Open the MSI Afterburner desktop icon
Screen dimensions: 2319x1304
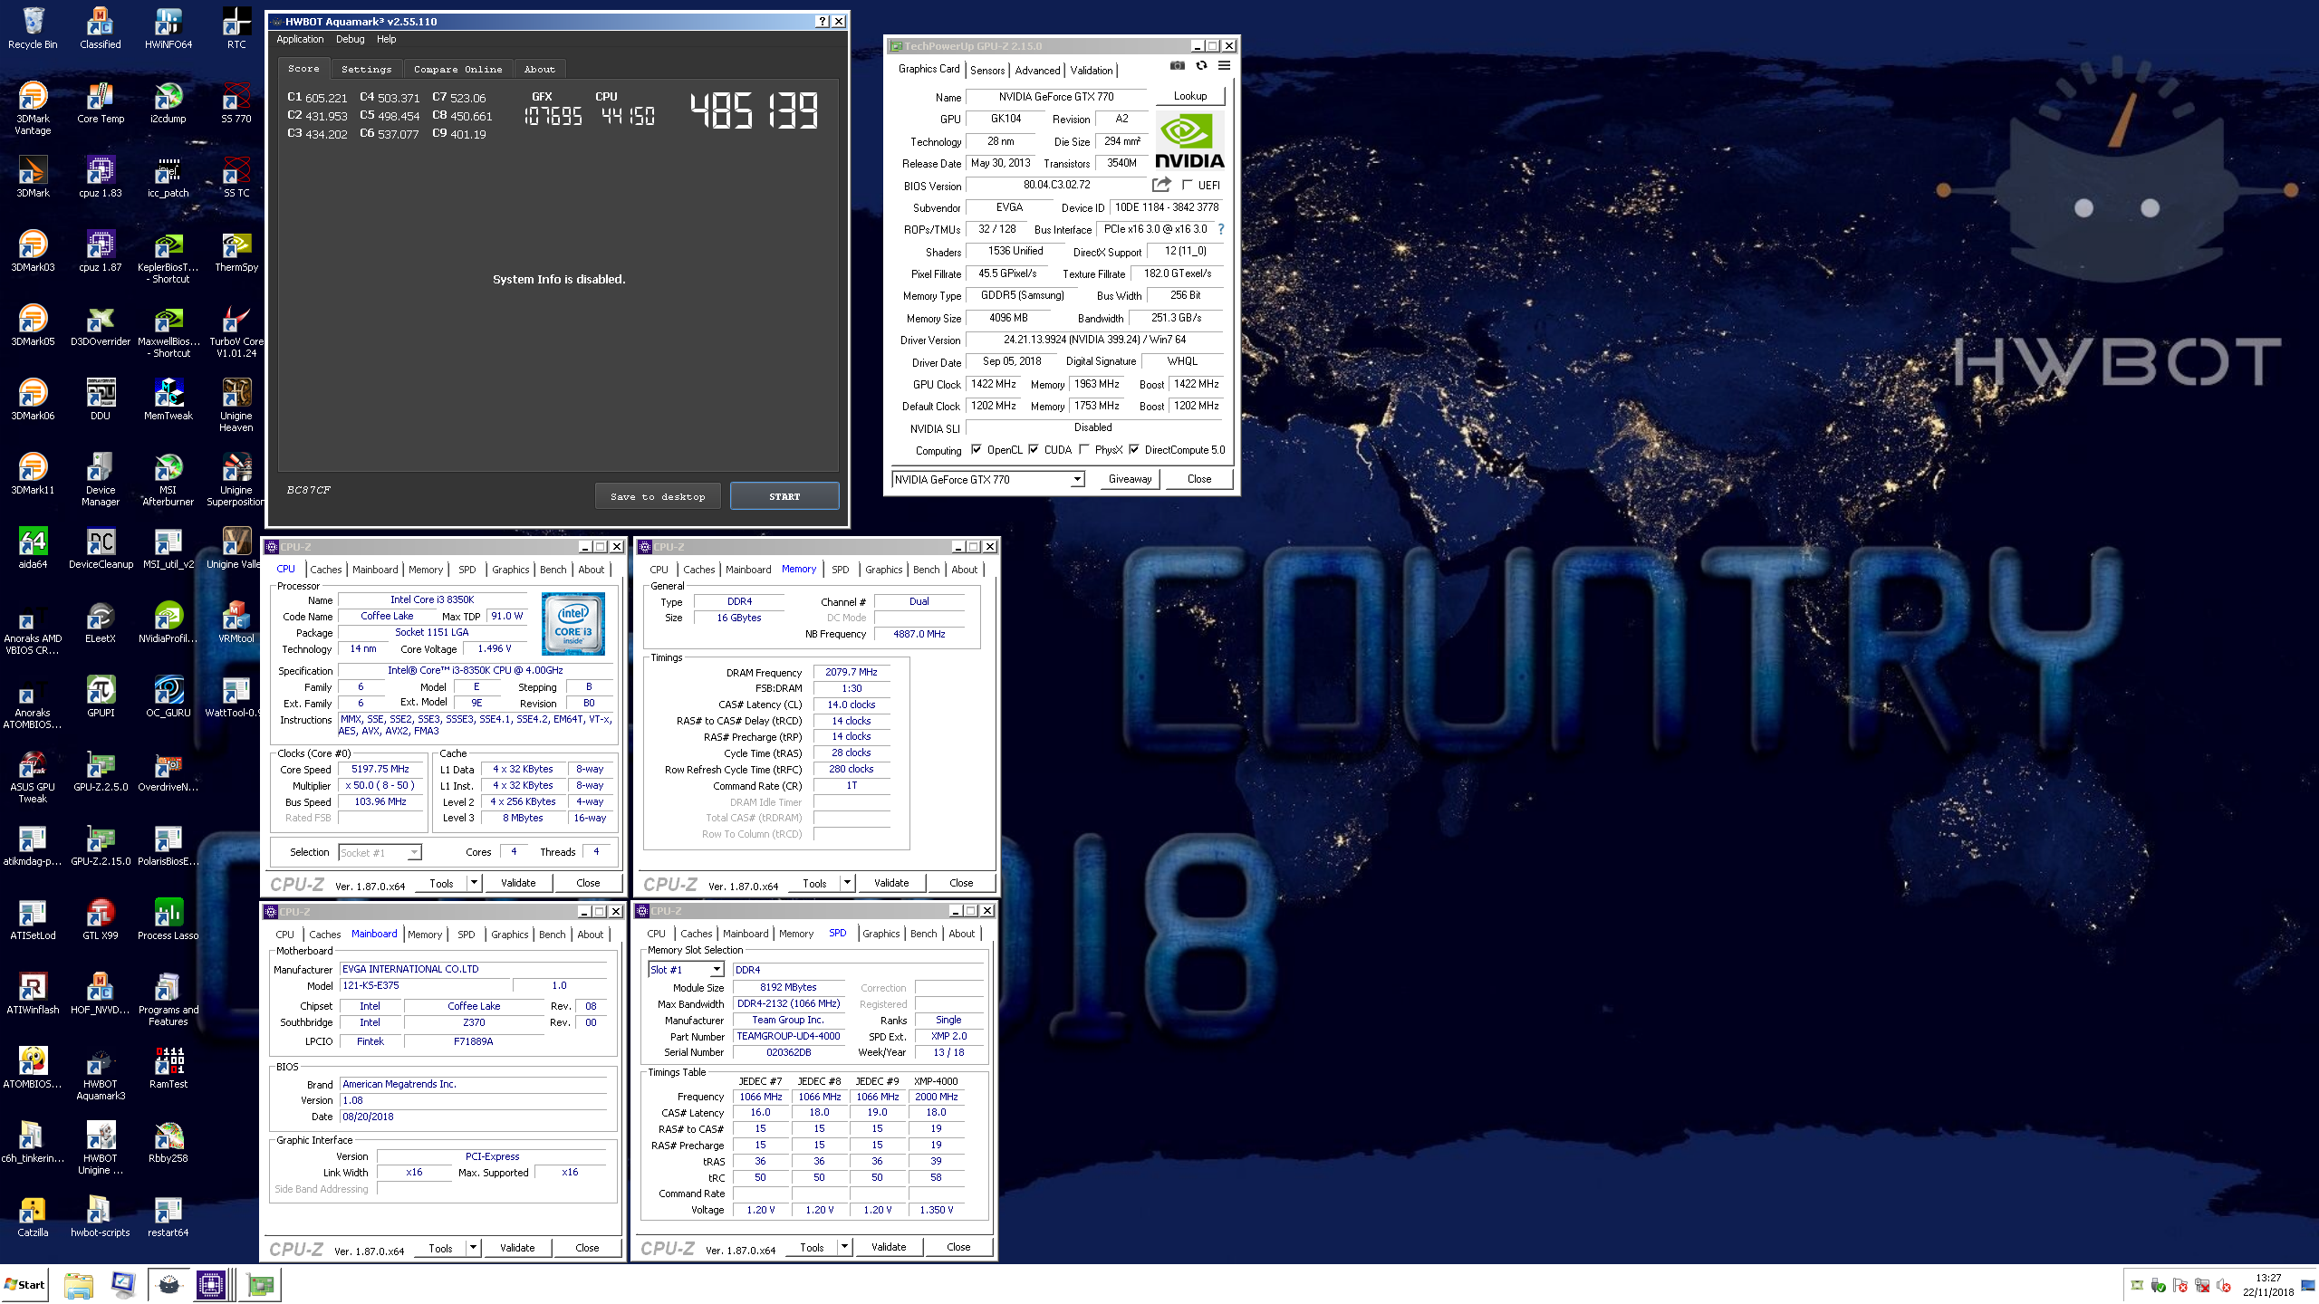point(168,479)
